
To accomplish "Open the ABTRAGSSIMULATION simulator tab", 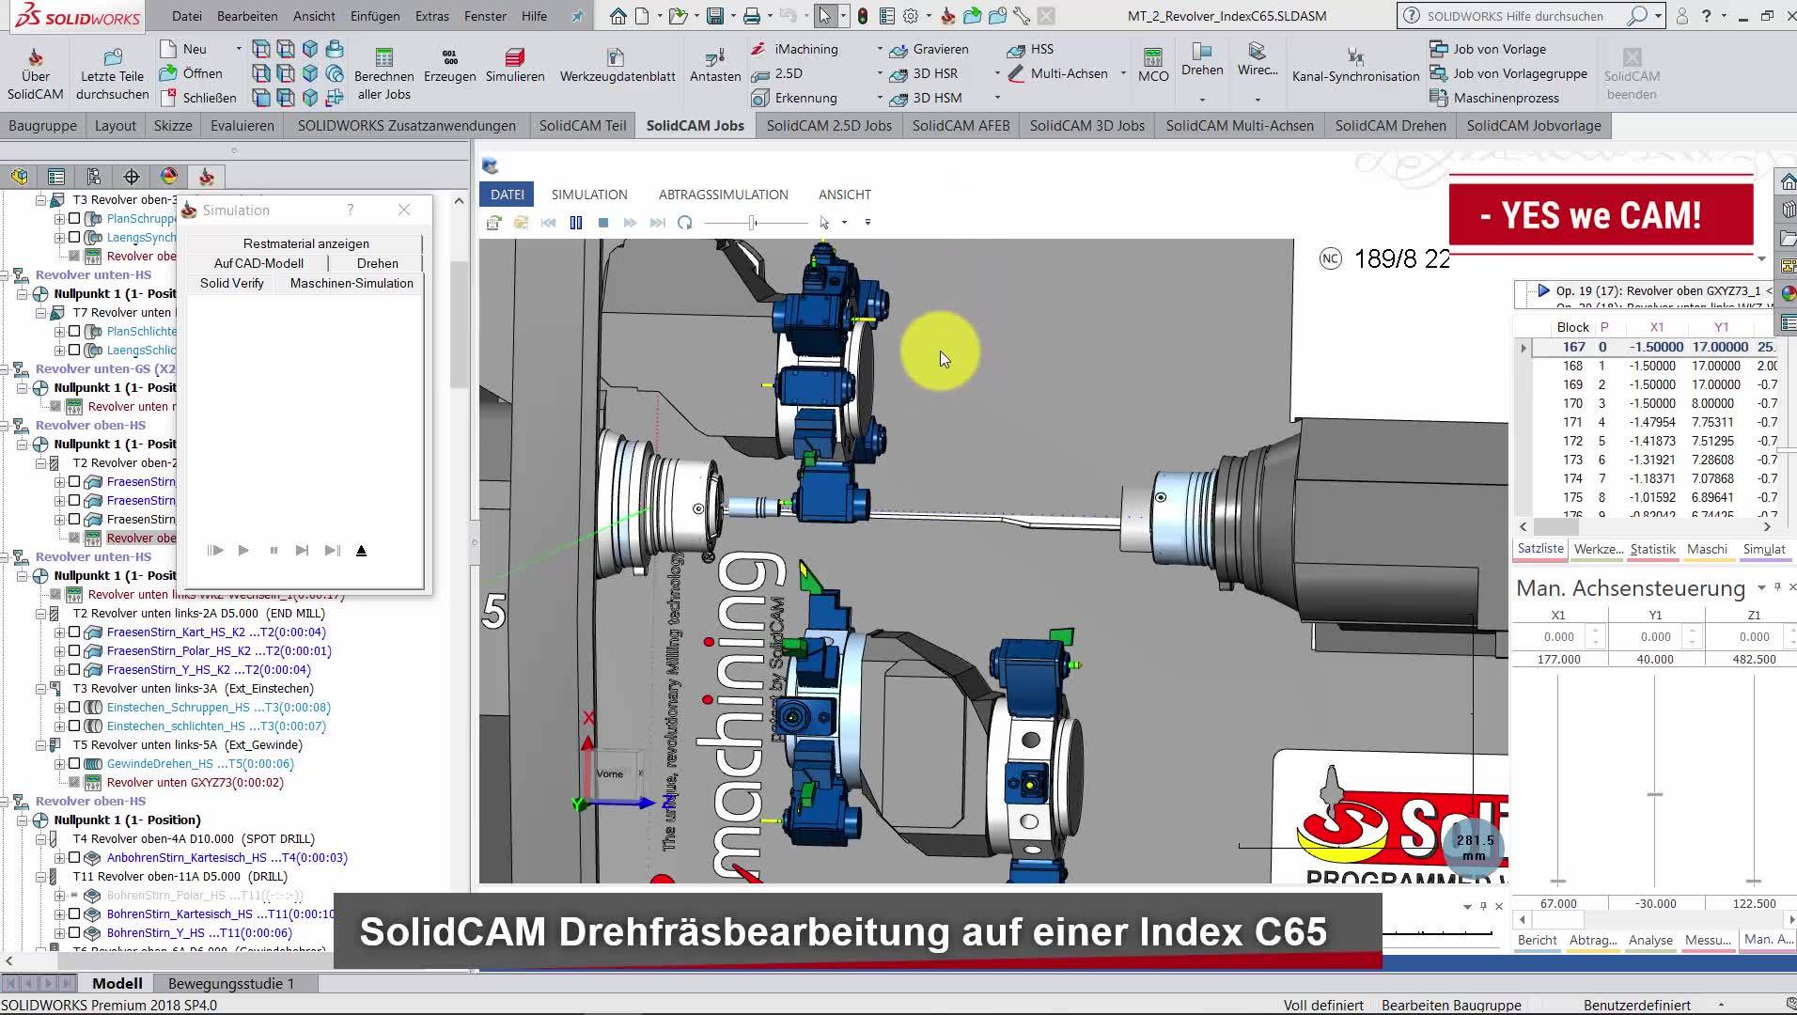I will click(x=723, y=195).
